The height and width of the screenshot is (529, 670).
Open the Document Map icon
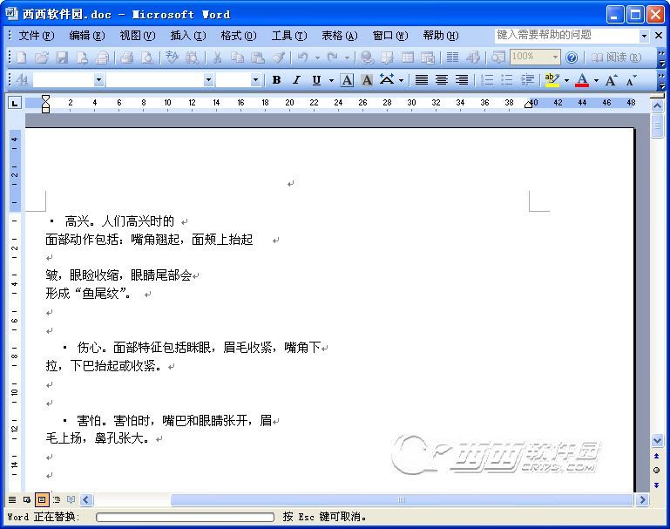click(x=497, y=57)
